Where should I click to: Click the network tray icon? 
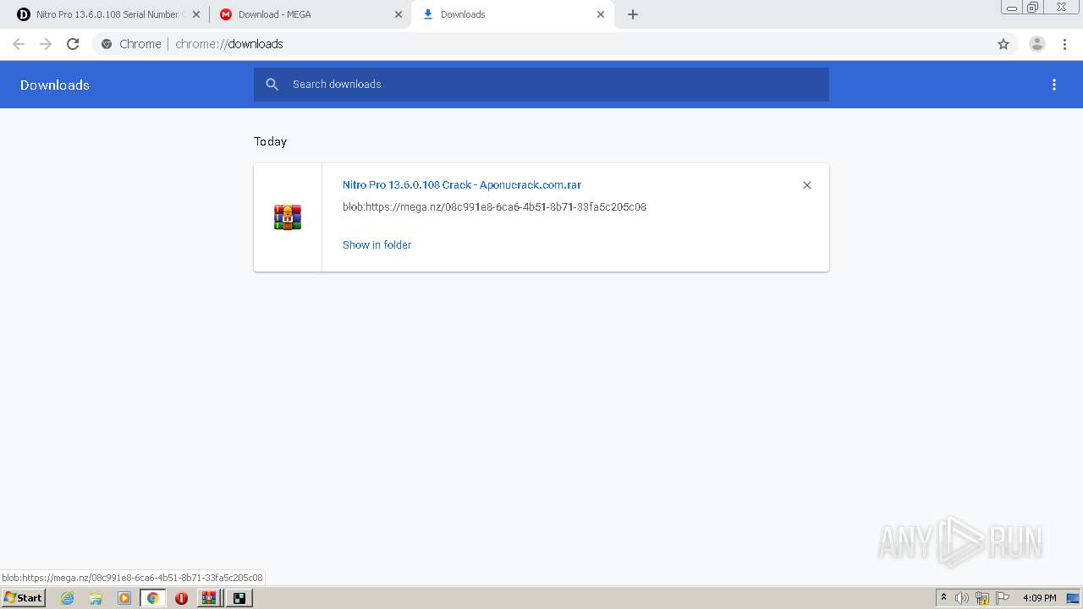click(x=982, y=598)
